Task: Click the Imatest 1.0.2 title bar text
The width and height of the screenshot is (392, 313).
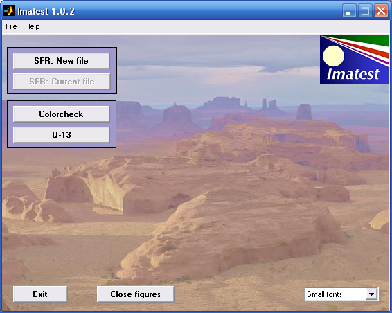Action: (46, 11)
